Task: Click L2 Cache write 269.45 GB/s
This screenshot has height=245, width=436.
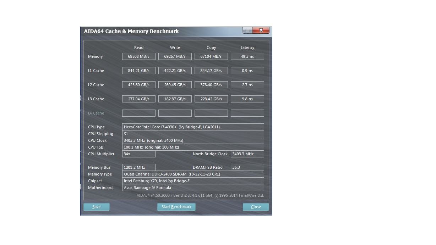Action: [x=175, y=85]
